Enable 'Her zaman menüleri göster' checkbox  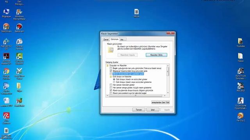[111, 85]
